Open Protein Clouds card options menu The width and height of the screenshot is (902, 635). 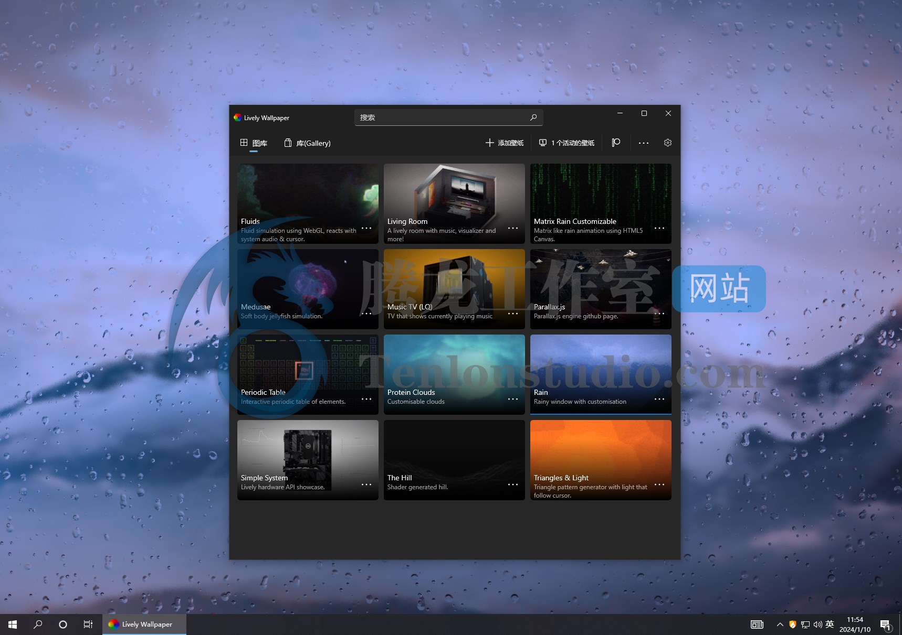(x=513, y=400)
